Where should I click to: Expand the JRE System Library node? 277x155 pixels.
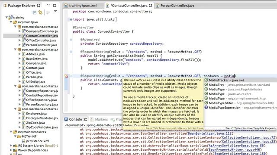(x=11, y=146)
